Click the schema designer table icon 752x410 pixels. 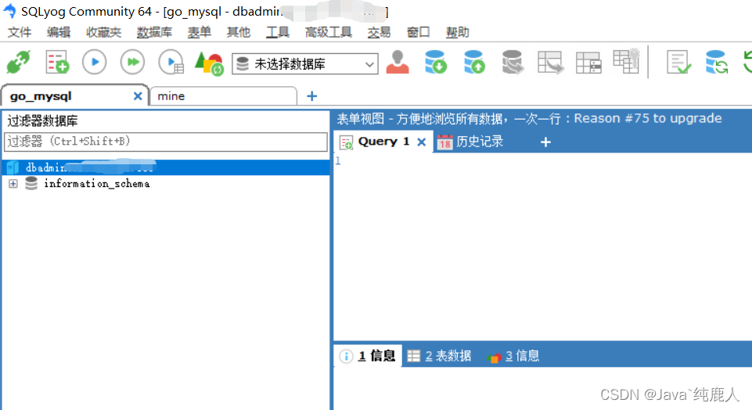click(588, 63)
